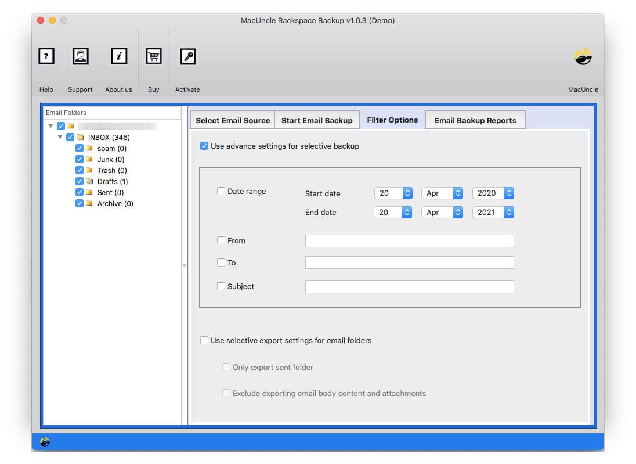The width and height of the screenshot is (636, 464).
Task: Enable the Date range filter checkbox
Action: [221, 191]
